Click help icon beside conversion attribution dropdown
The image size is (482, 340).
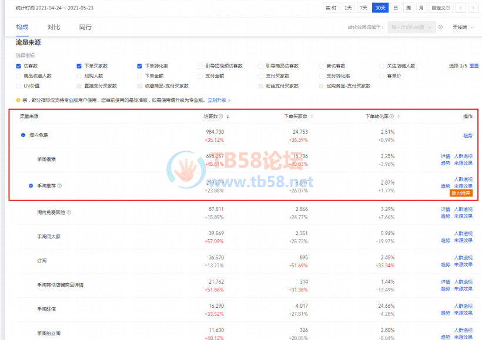pyautogui.click(x=440, y=28)
